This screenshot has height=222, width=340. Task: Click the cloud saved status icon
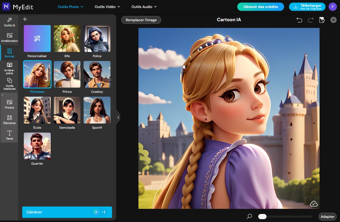pyautogui.click(x=314, y=204)
